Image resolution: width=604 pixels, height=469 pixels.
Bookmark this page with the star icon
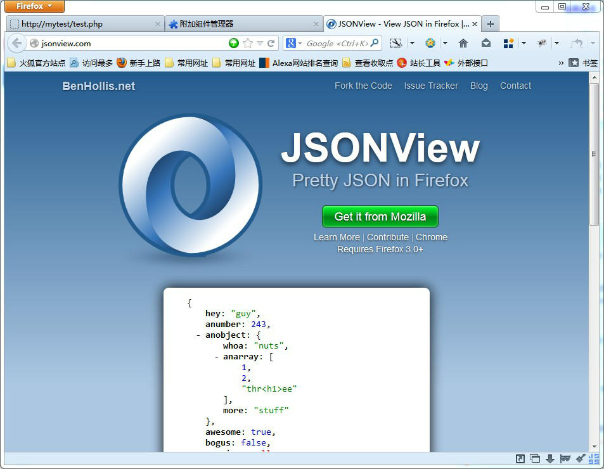248,43
